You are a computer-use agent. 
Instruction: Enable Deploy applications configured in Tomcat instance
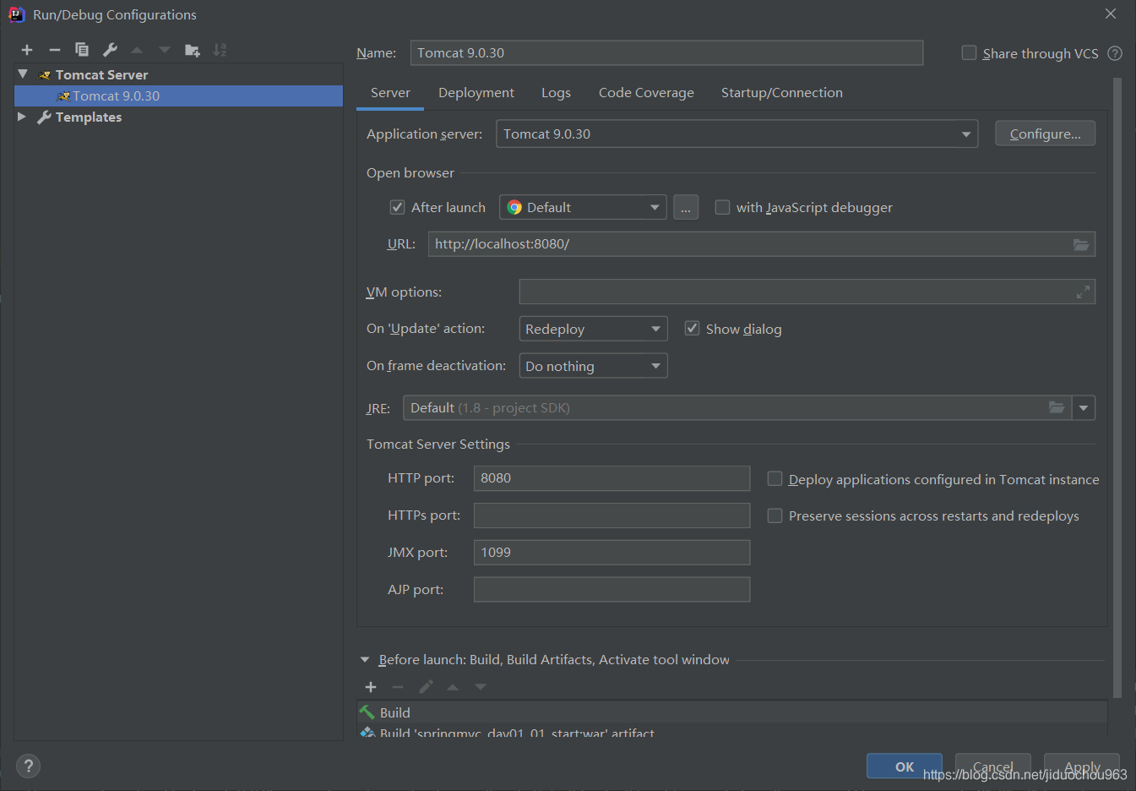(775, 479)
